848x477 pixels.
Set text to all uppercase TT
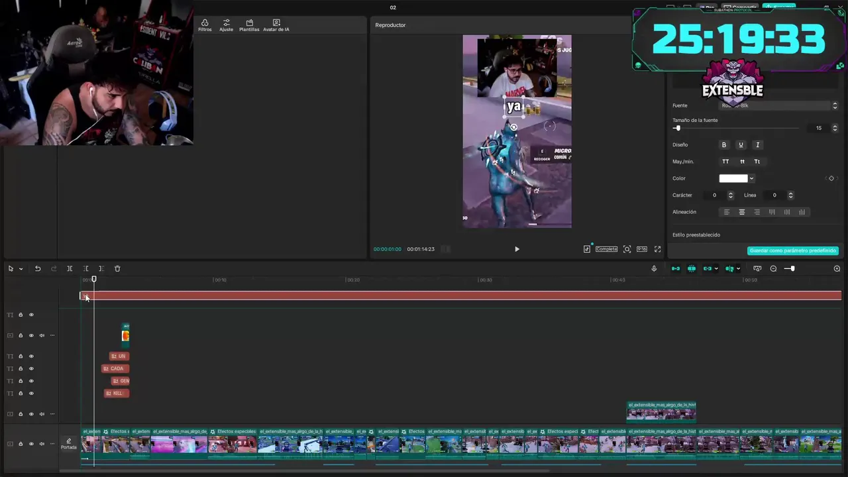[725, 162]
